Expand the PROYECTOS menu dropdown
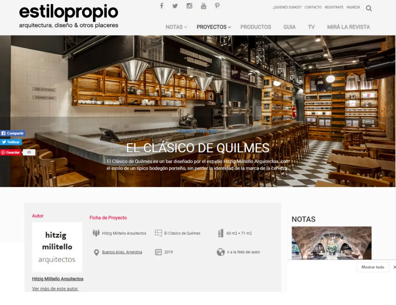 (213, 27)
